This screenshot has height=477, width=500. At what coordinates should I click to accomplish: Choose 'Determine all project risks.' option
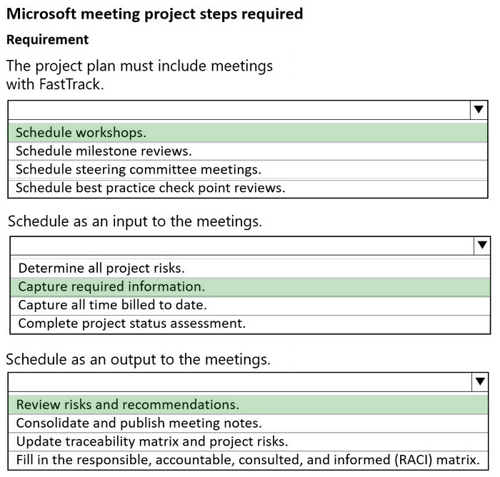coord(250,268)
